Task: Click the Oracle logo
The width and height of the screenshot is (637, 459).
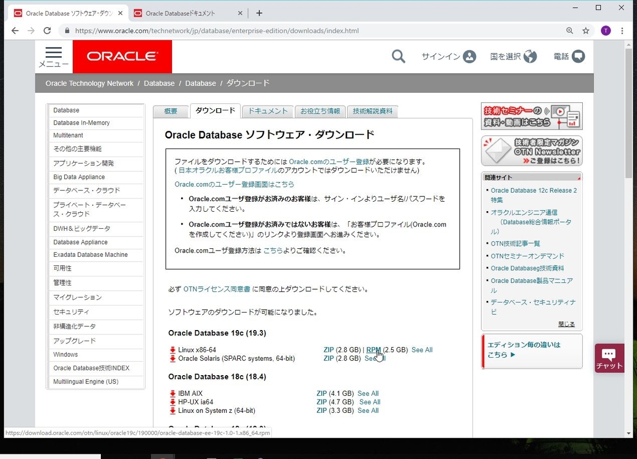Action: 122,56
